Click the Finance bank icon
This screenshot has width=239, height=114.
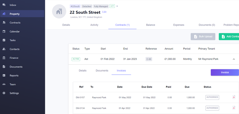click(4, 58)
